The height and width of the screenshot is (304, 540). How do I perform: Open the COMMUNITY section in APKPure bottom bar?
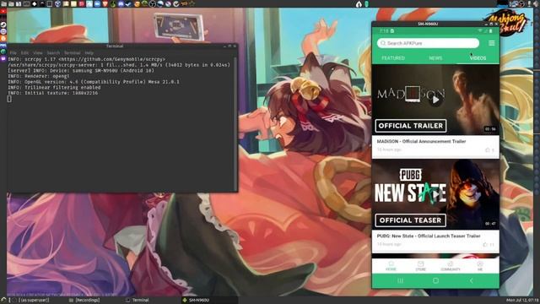point(451,266)
